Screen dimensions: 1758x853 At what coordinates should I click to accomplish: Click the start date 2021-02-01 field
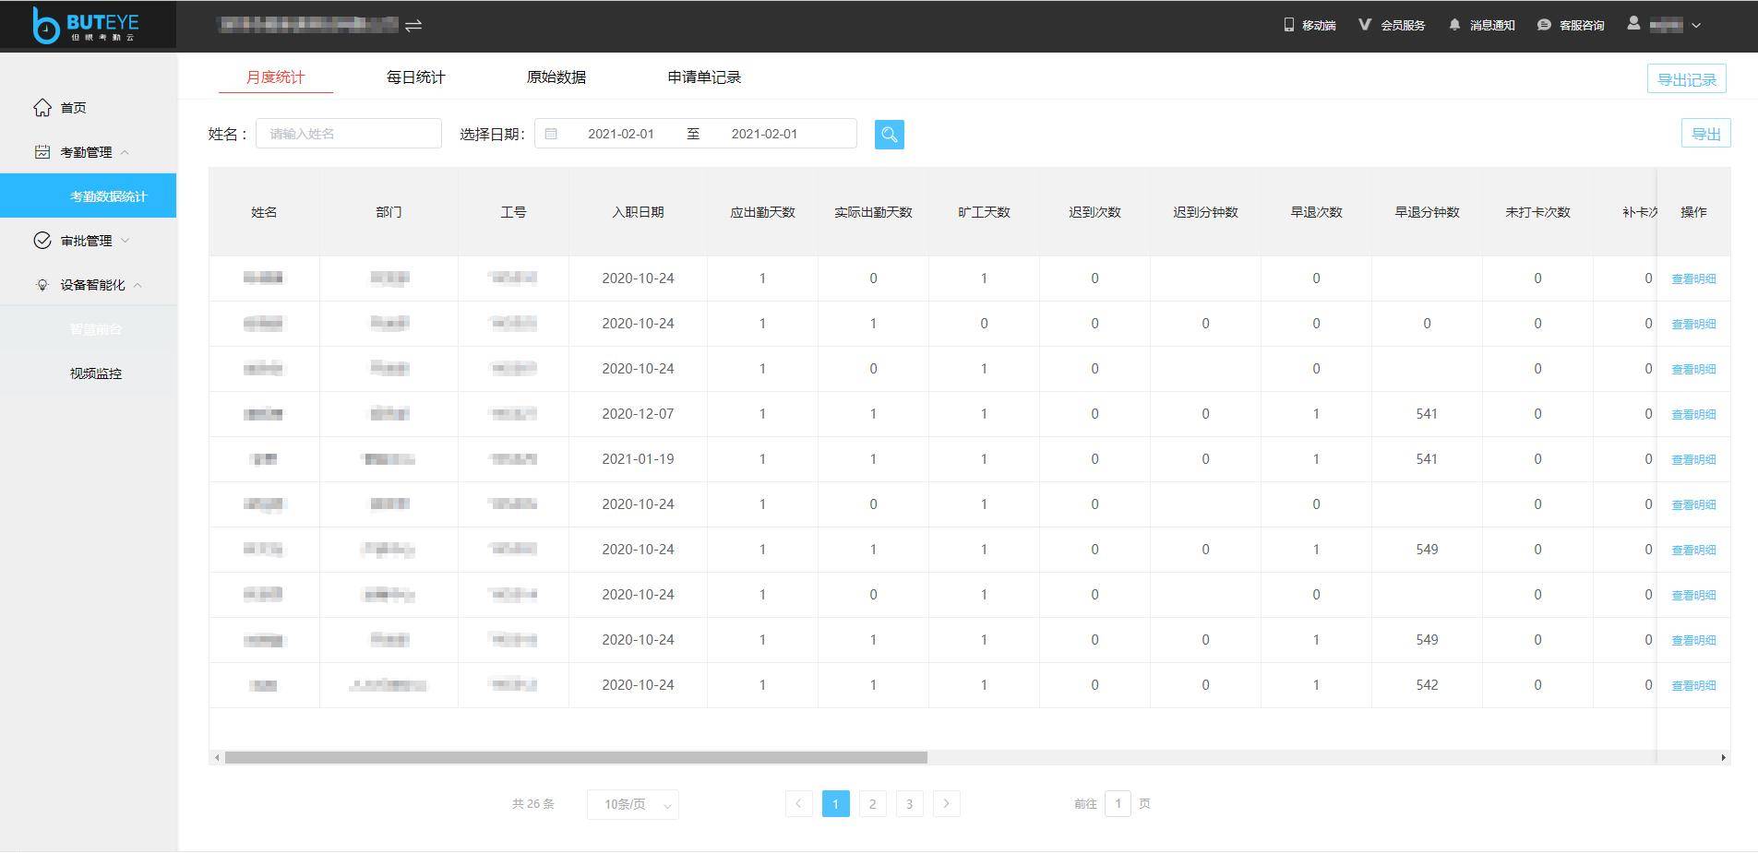(620, 134)
